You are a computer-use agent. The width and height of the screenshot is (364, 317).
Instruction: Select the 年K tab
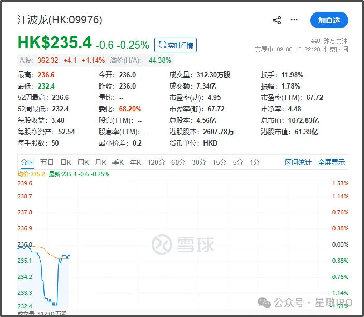(x=136, y=162)
